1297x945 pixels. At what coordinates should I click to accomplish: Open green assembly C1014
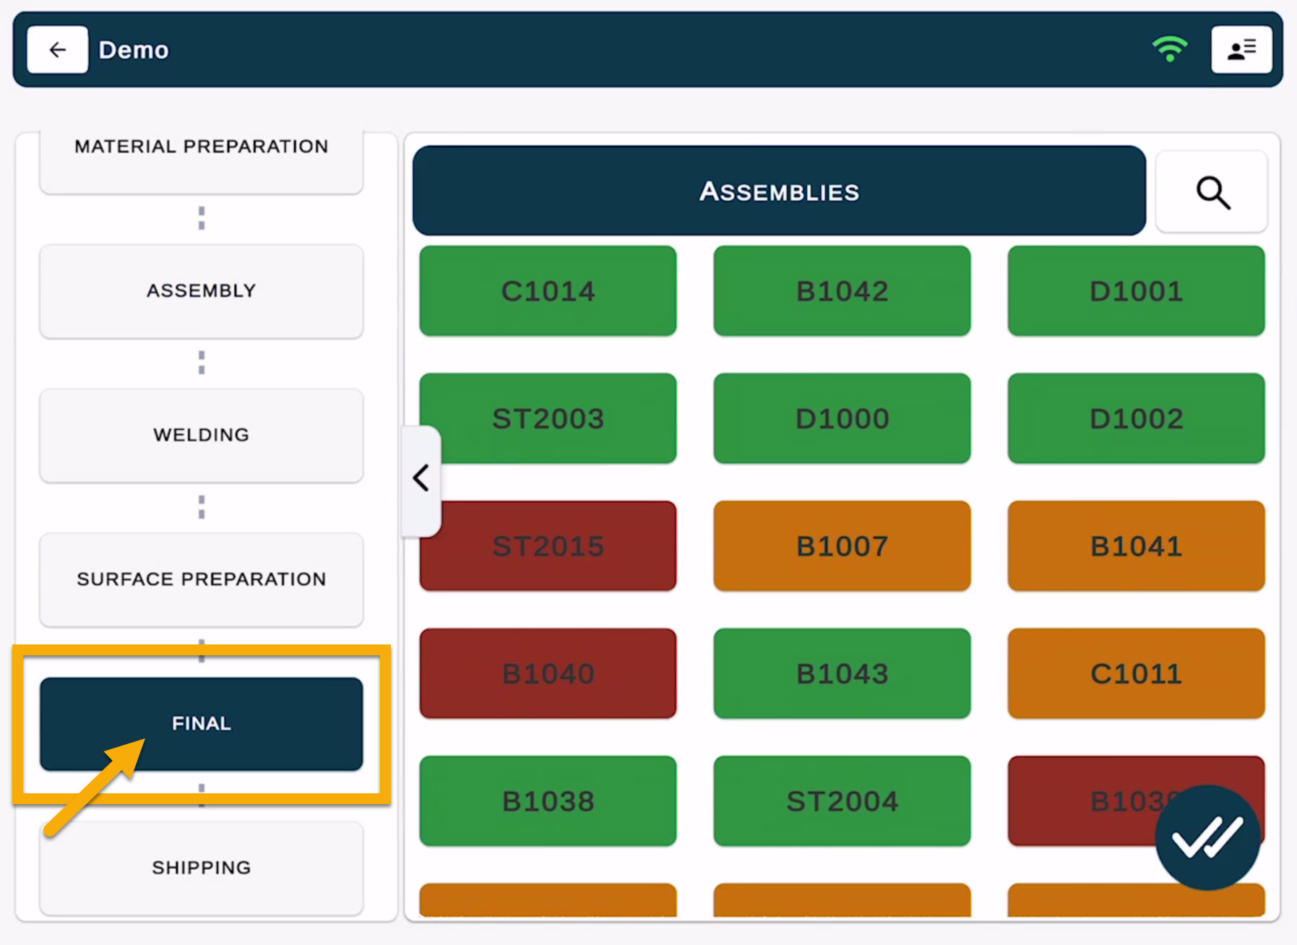point(548,291)
